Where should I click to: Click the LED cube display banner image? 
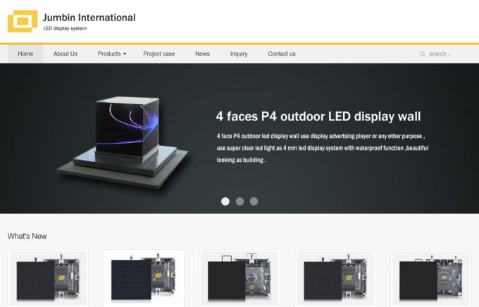pos(124,138)
